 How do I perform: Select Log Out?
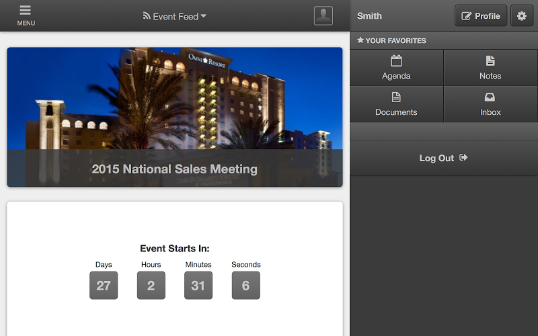click(x=437, y=158)
